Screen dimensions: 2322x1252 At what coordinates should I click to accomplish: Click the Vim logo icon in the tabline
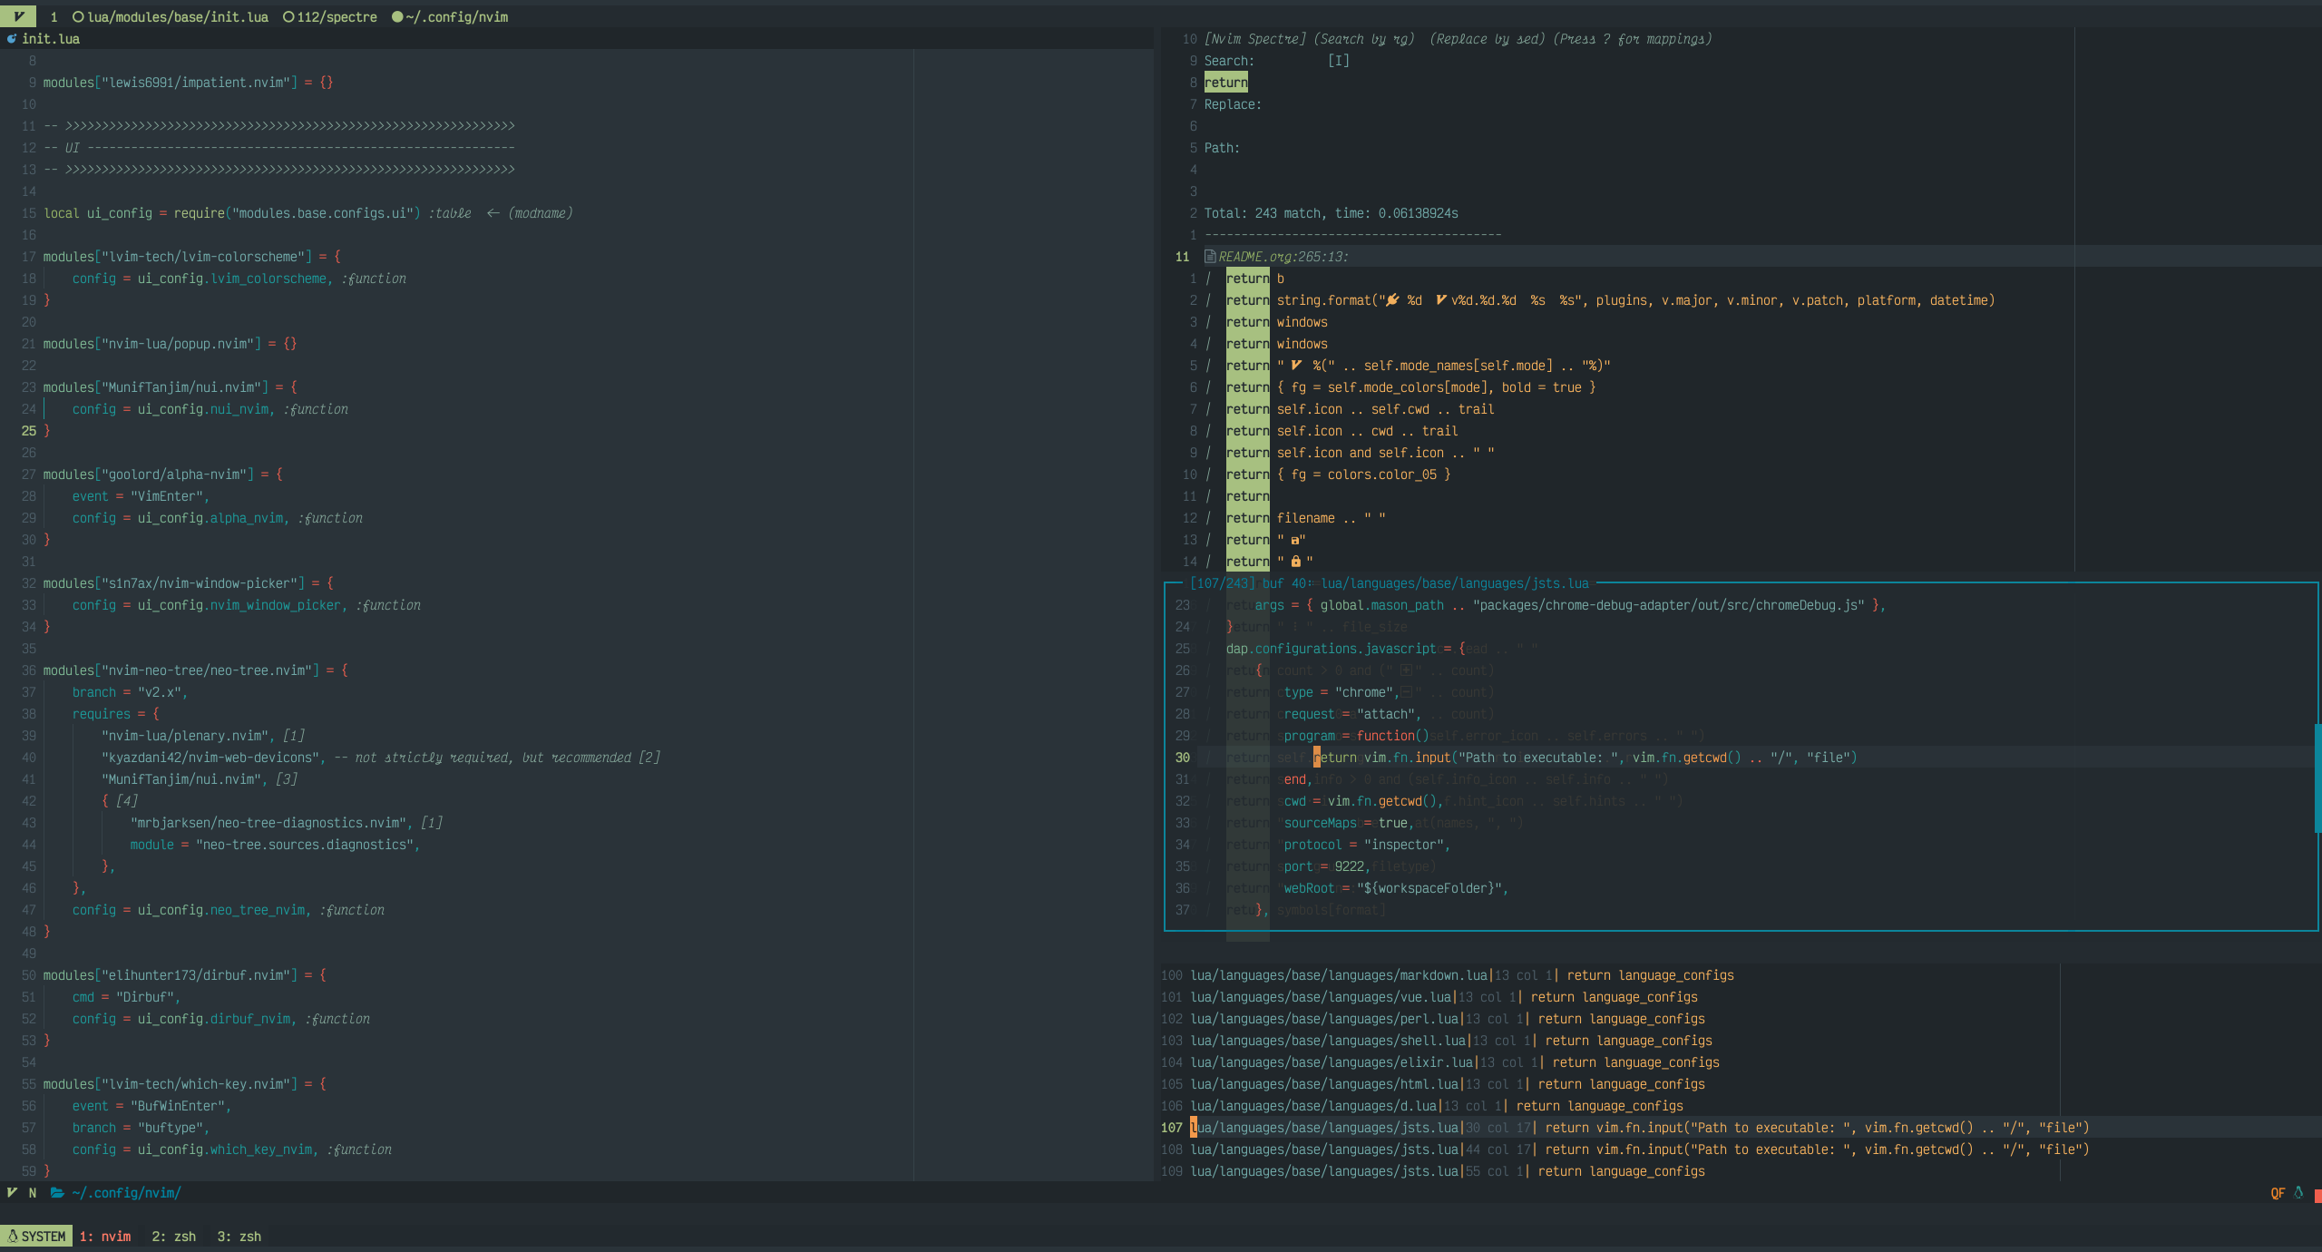[18, 16]
